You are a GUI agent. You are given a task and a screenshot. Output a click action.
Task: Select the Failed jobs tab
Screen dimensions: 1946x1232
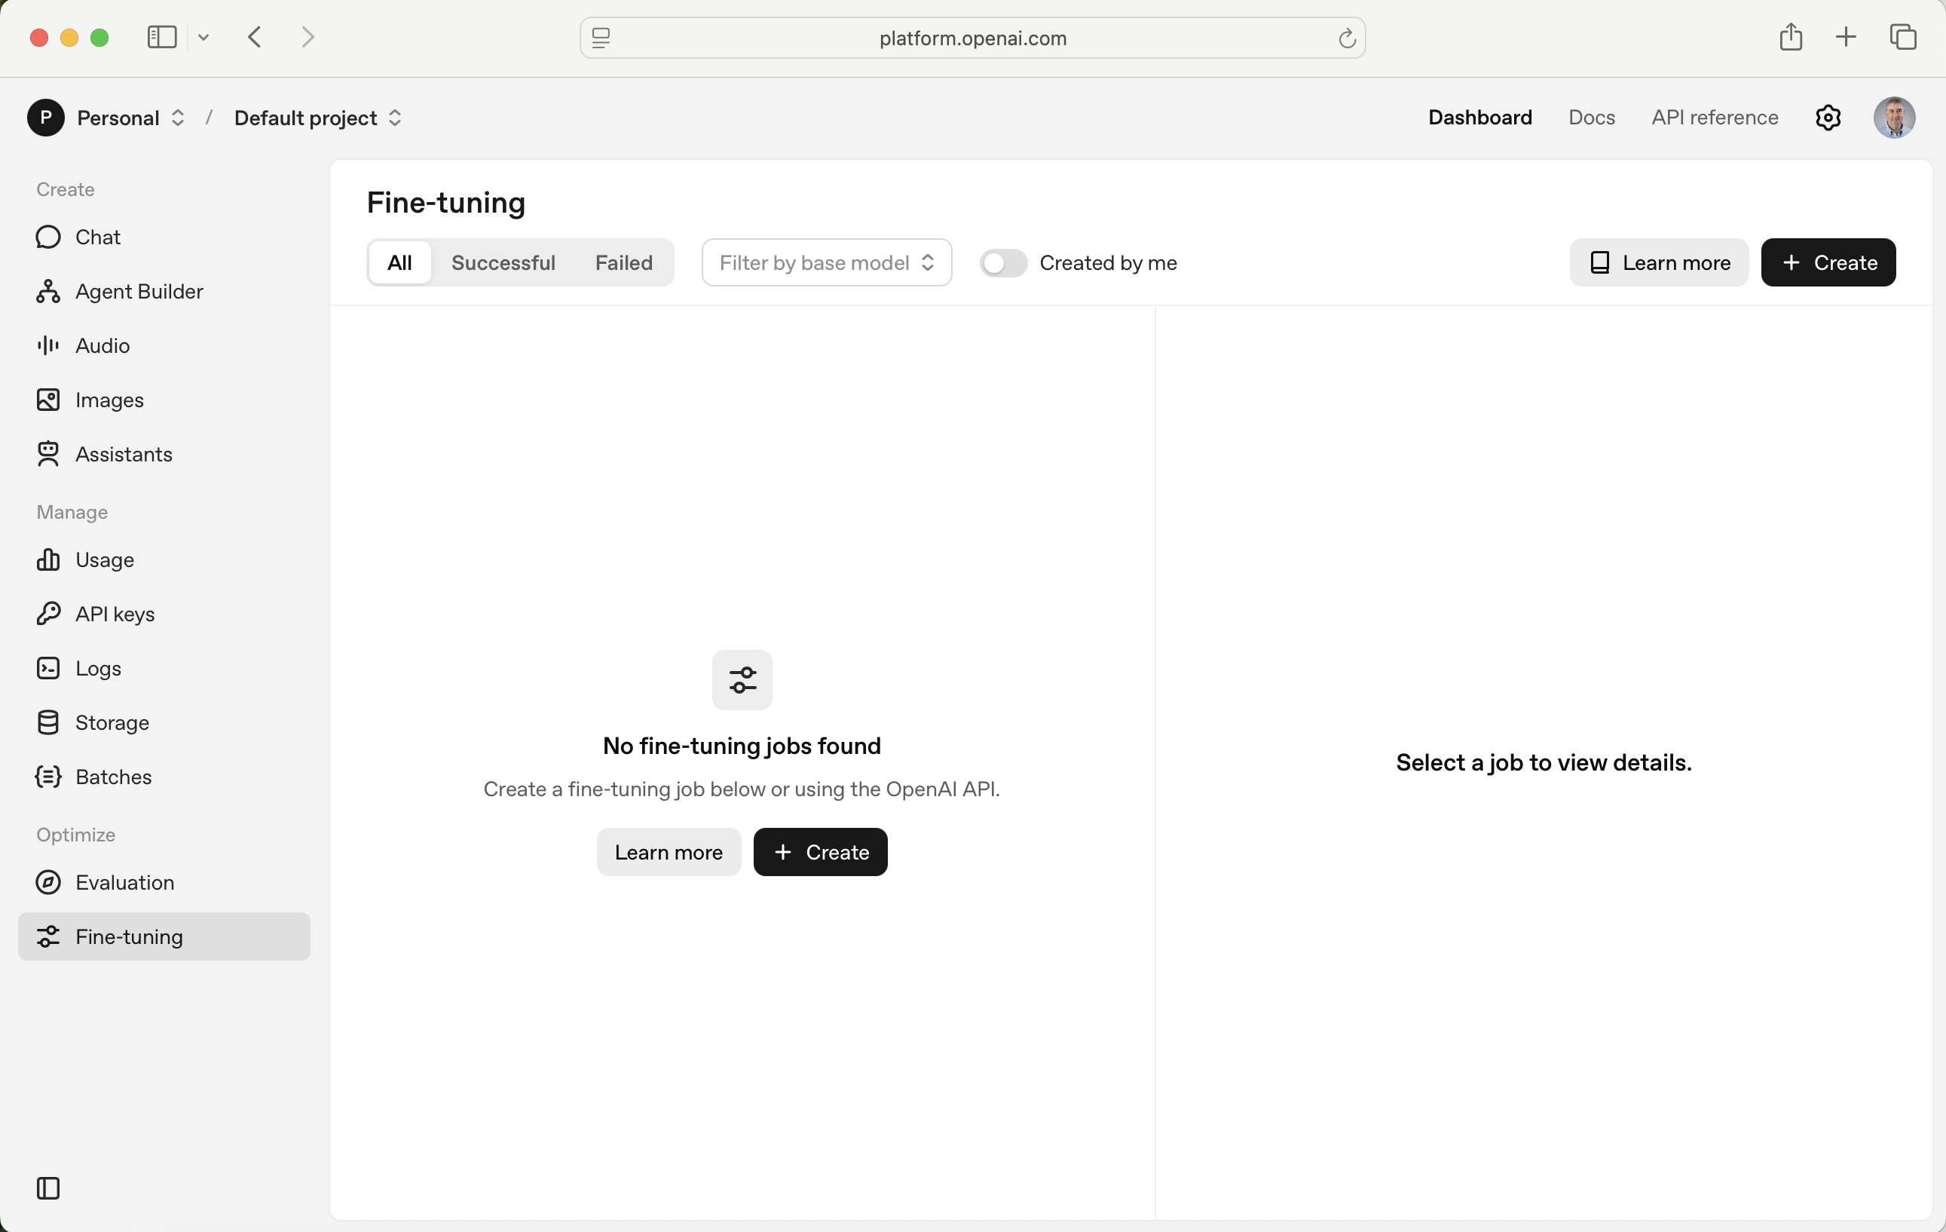[x=623, y=262]
